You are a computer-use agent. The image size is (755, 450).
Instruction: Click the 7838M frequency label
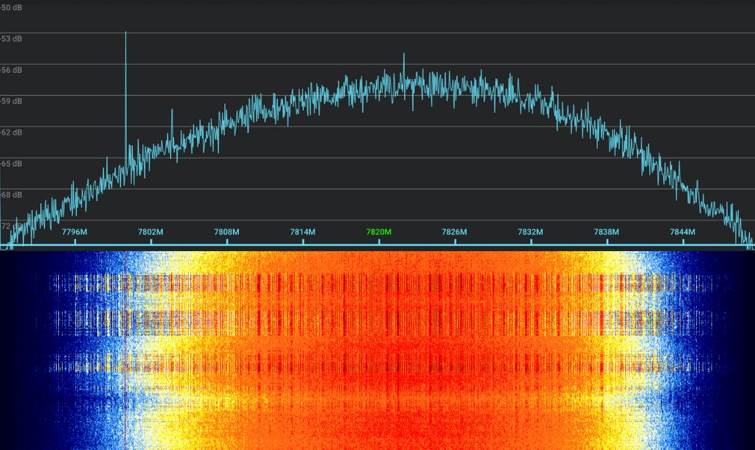606,232
